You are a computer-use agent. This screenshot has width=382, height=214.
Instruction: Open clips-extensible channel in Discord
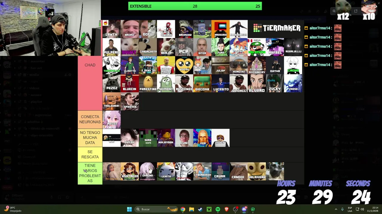pos(42,135)
